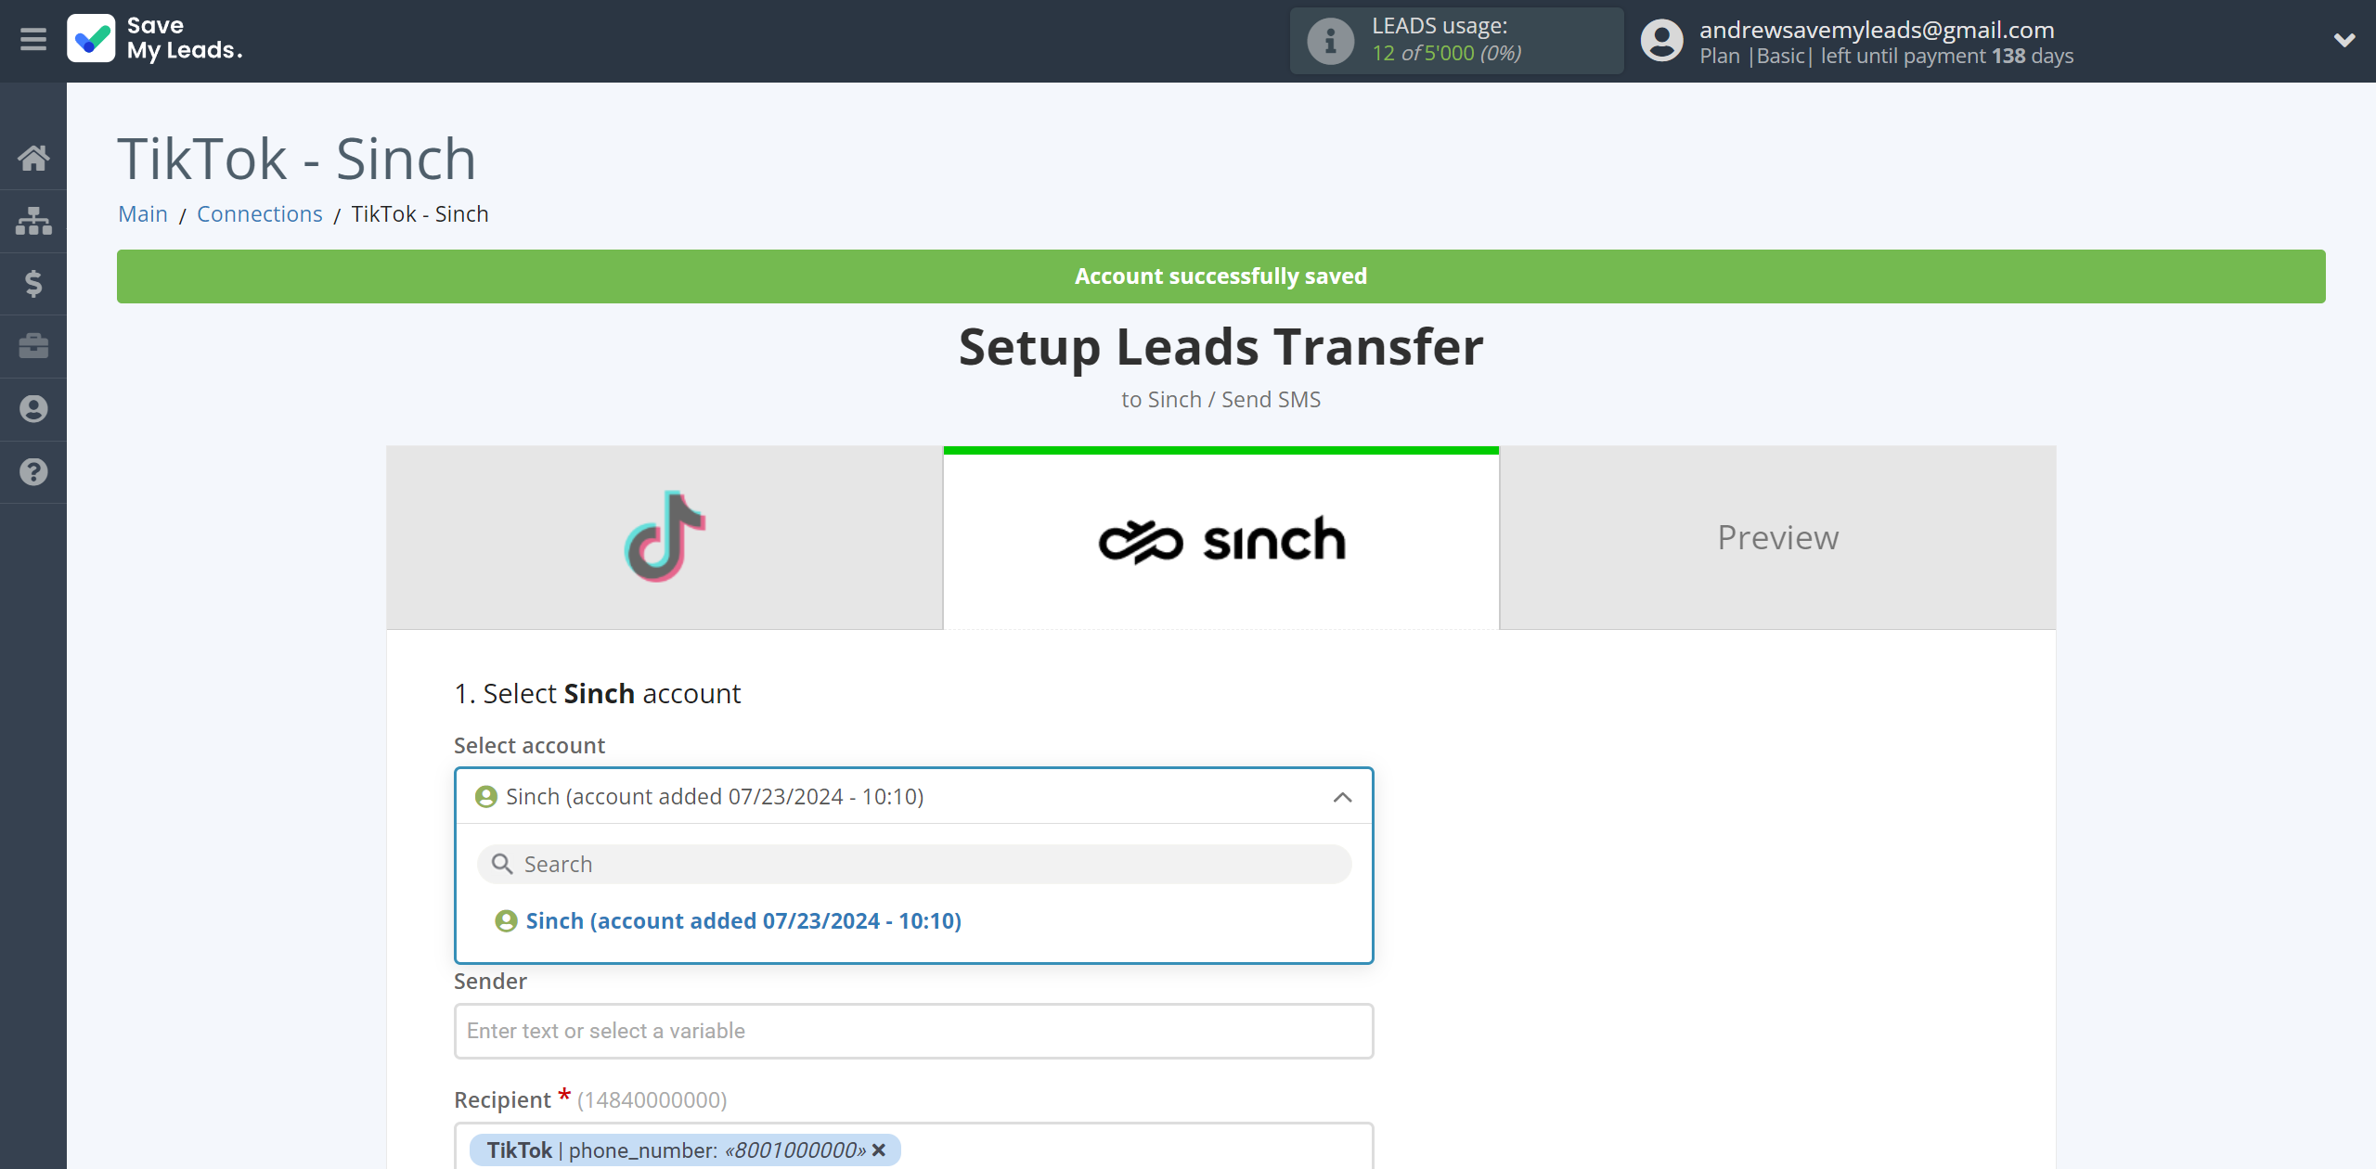Click the Sender input field
Screen dimensions: 2376x1169
click(913, 1031)
